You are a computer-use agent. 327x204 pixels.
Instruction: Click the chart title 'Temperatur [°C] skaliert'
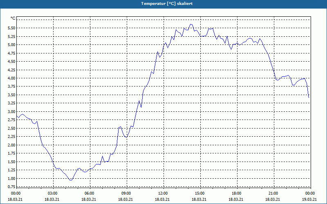[167, 4]
